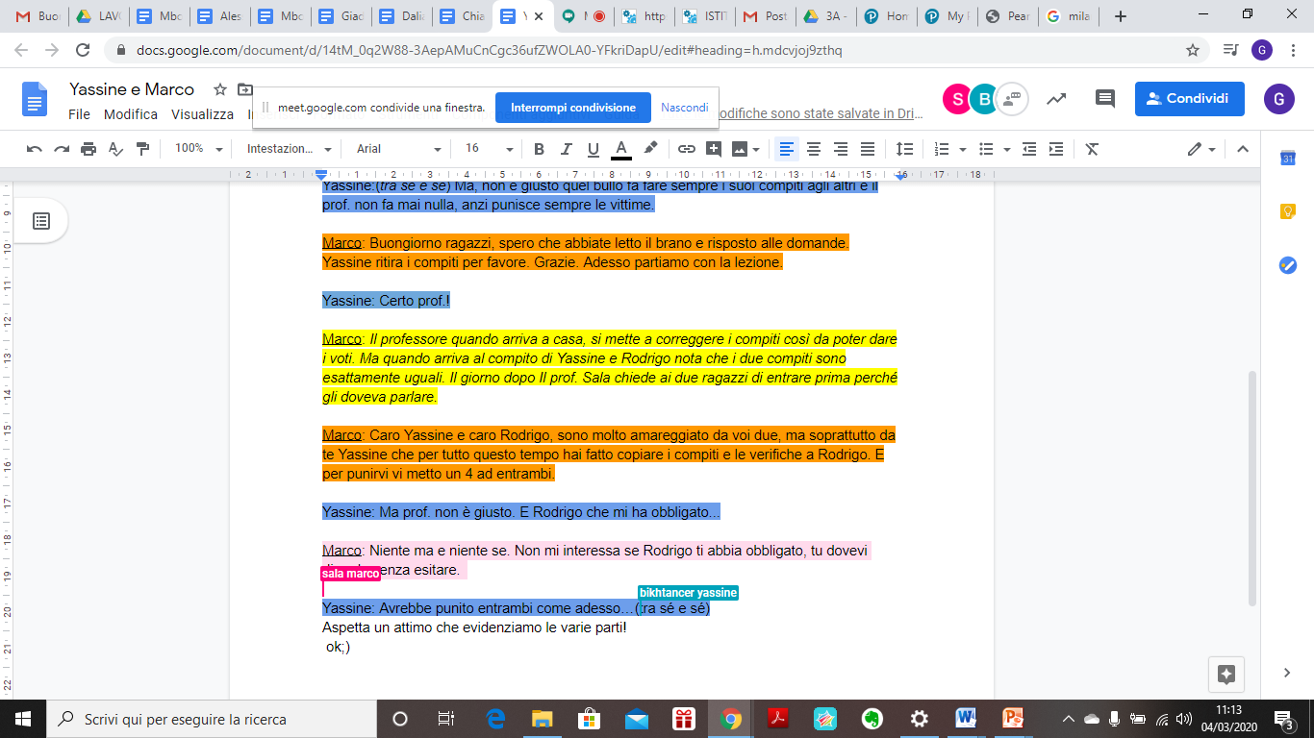Open the Windows Start menu

(x=23, y=719)
